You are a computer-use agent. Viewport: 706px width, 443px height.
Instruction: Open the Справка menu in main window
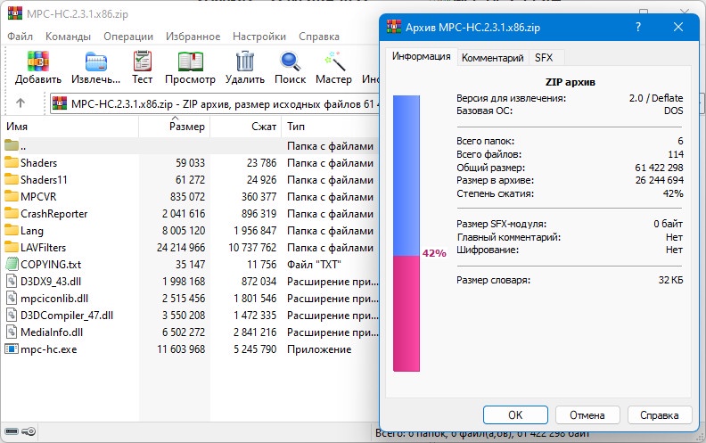[319, 37]
